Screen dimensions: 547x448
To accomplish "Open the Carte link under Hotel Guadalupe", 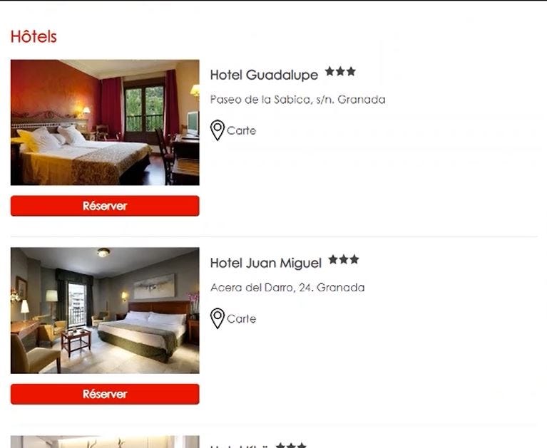I will 241,130.
